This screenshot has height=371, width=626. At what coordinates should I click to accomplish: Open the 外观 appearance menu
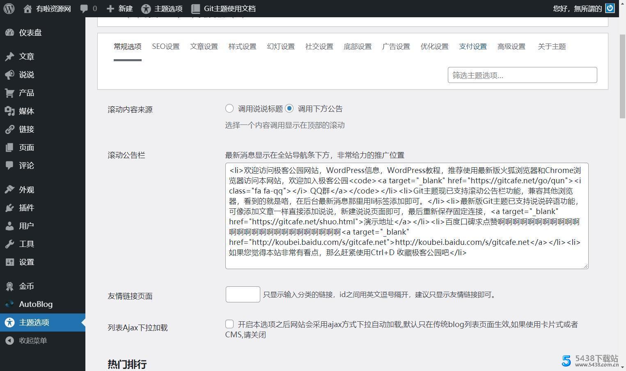tap(26, 190)
